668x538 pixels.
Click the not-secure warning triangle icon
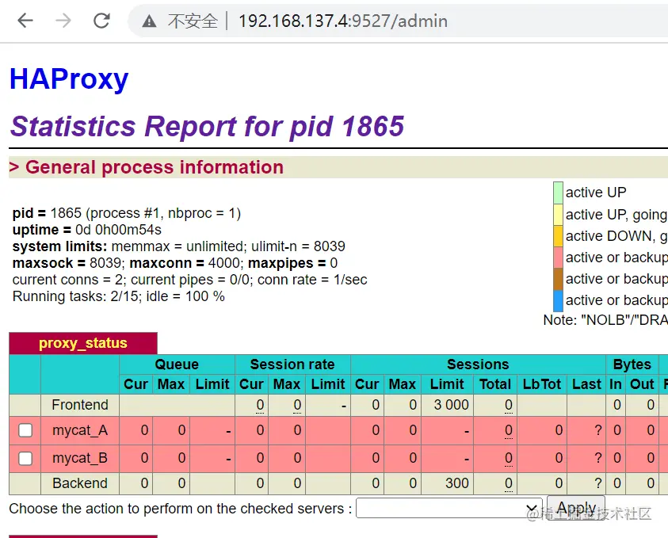pos(149,21)
